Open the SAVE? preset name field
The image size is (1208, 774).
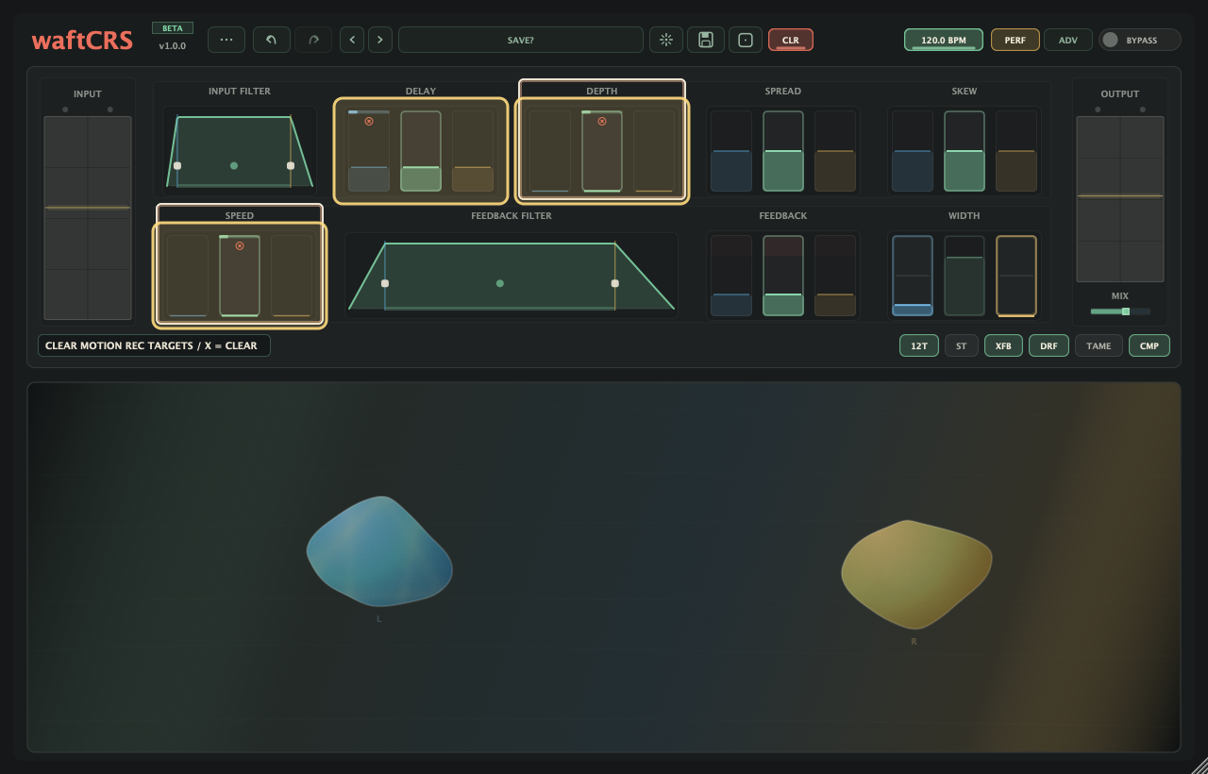tap(521, 40)
